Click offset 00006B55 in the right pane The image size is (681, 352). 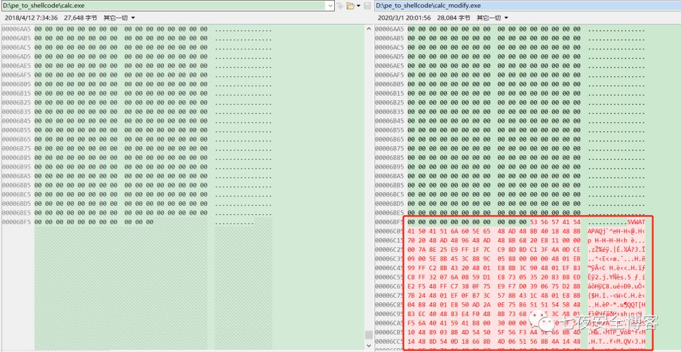point(390,130)
